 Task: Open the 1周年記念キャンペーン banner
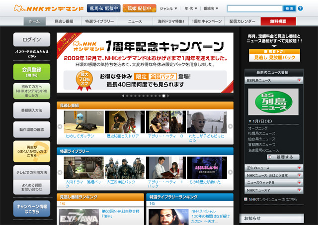(145, 63)
